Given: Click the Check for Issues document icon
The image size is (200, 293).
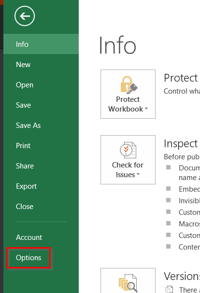Looking at the screenshot, I should click(128, 150).
